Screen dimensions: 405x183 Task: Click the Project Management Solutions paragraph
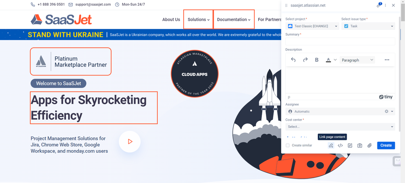click(x=69, y=145)
